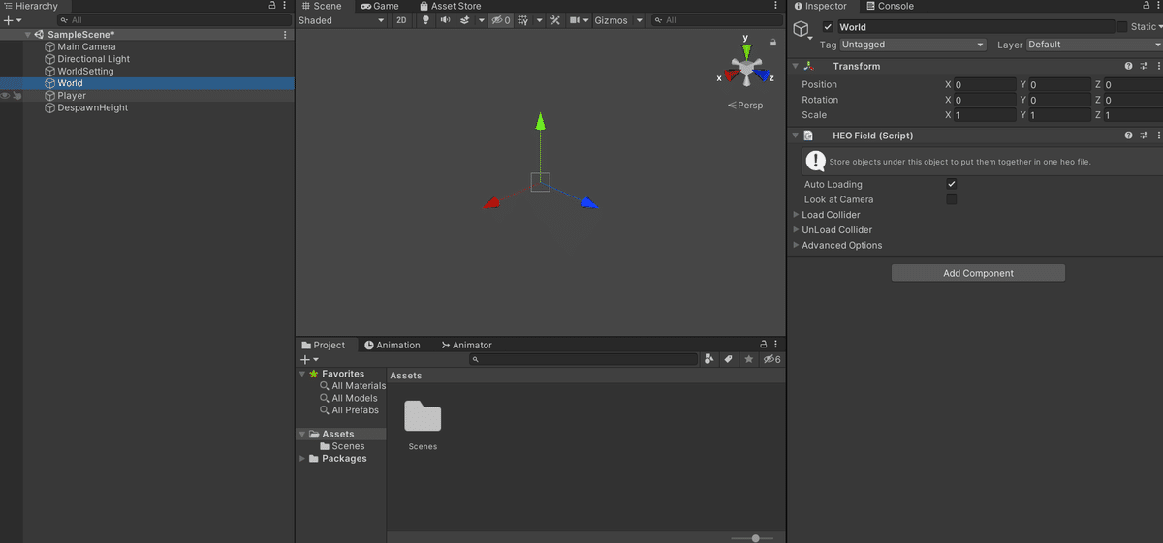
Task: Toggle scene audio speaker icon
Action: click(x=445, y=20)
